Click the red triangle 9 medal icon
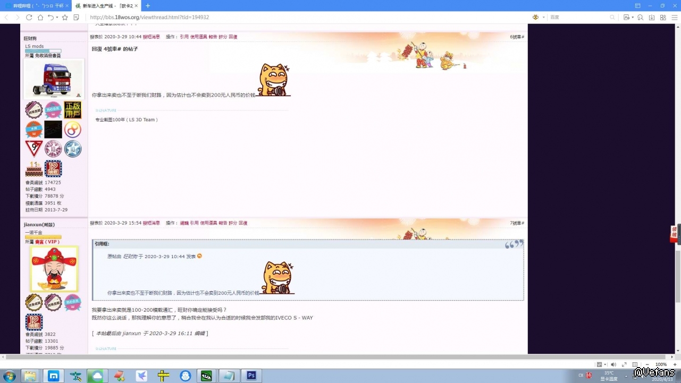Viewport: 681px width, 383px height. 34,149
